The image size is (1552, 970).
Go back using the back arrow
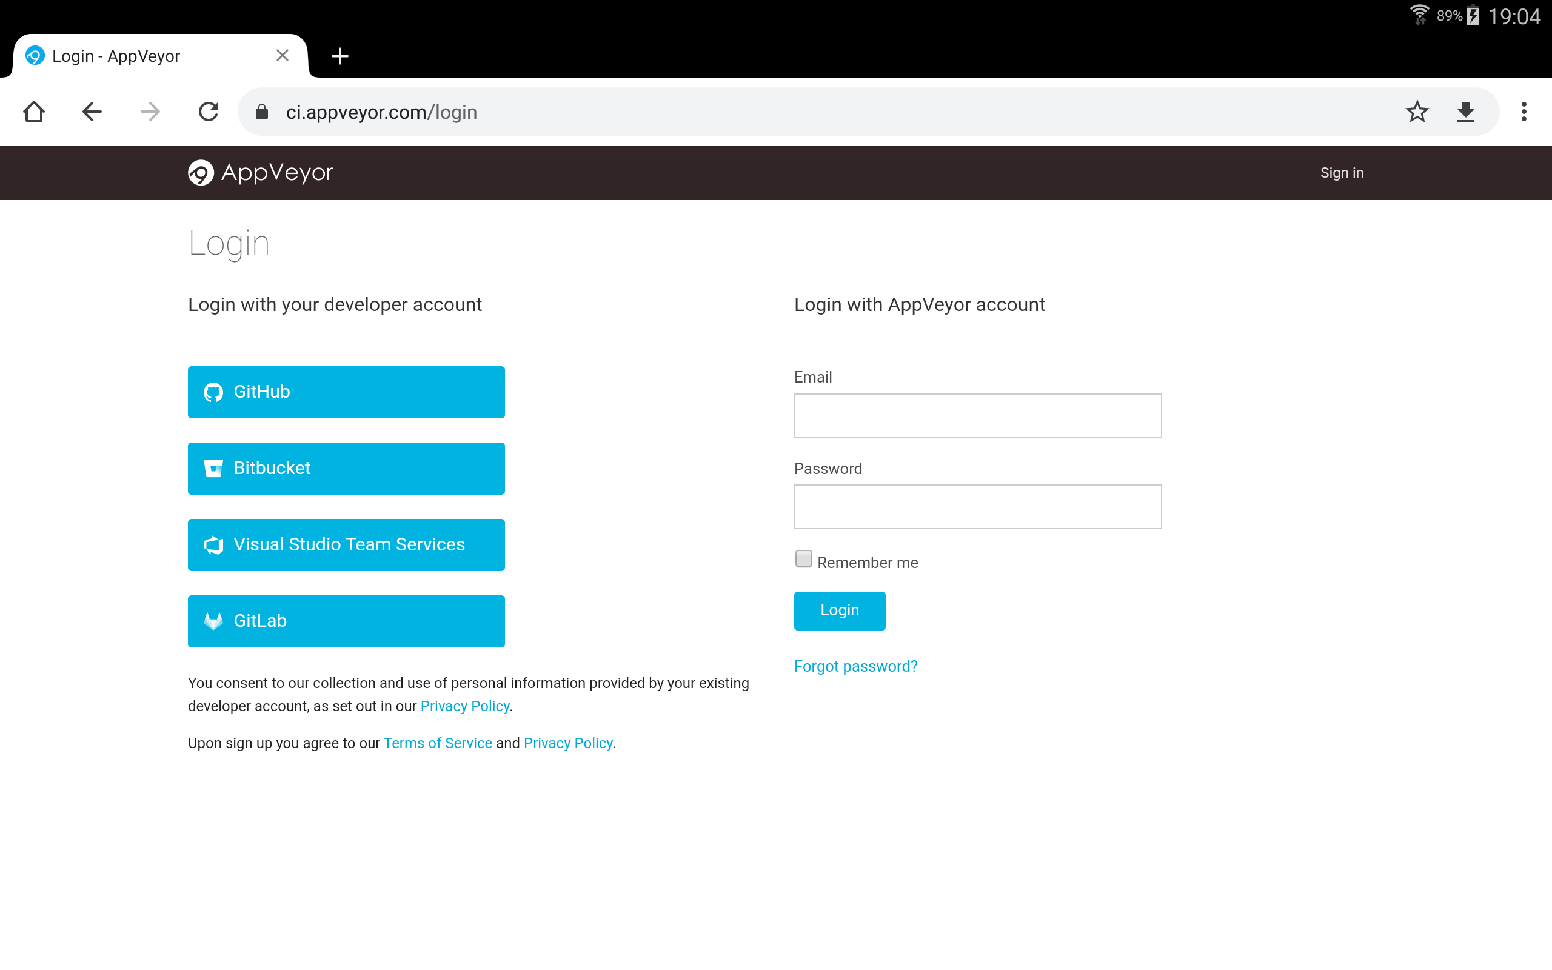[x=92, y=112]
